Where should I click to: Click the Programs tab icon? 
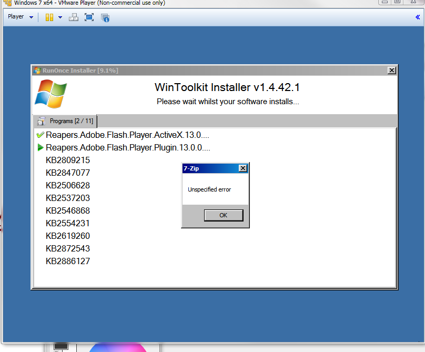point(41,121)
